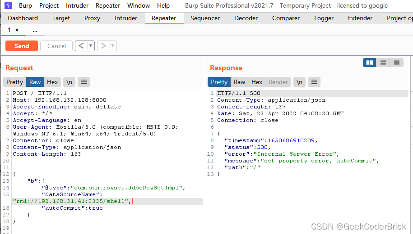
Task: Go forward to next request in history
Action: click(103, 46)
